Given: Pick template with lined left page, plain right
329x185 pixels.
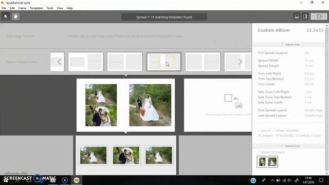Looking at the screenshot, I should pos(124,62).
